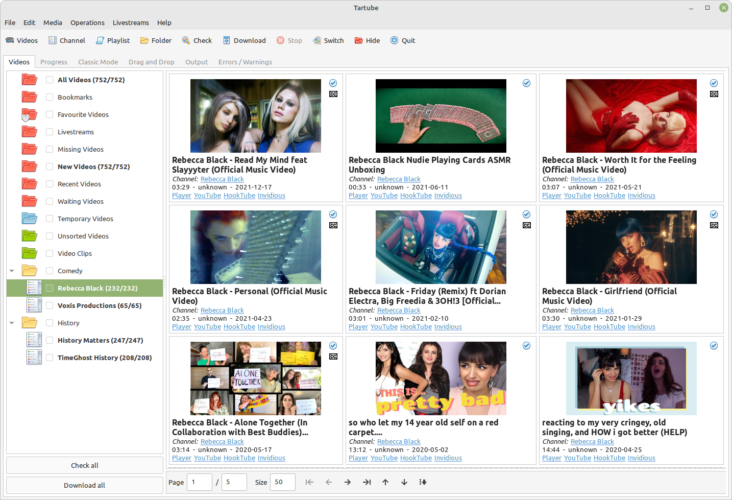Select the Recent Videos folder row

[85, 184]
